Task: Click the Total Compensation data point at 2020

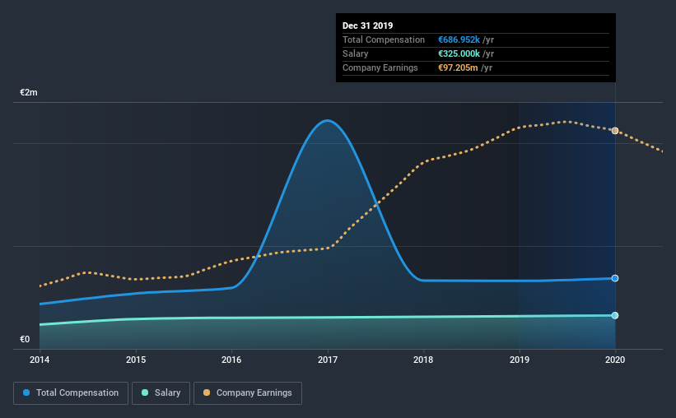Action: 615,278
